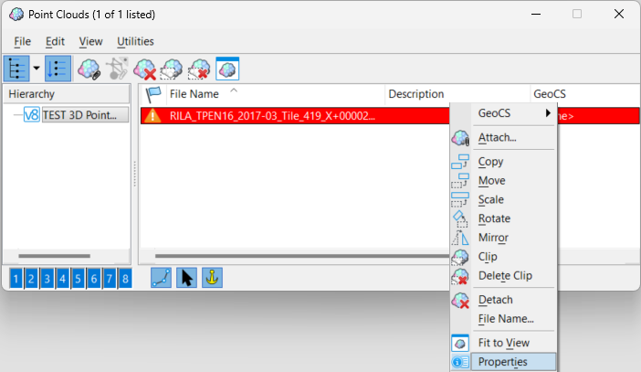Click the GeoCS column header
Image resolution: width=641 pixels, height=372 pixels.
[x=585, y=94]
